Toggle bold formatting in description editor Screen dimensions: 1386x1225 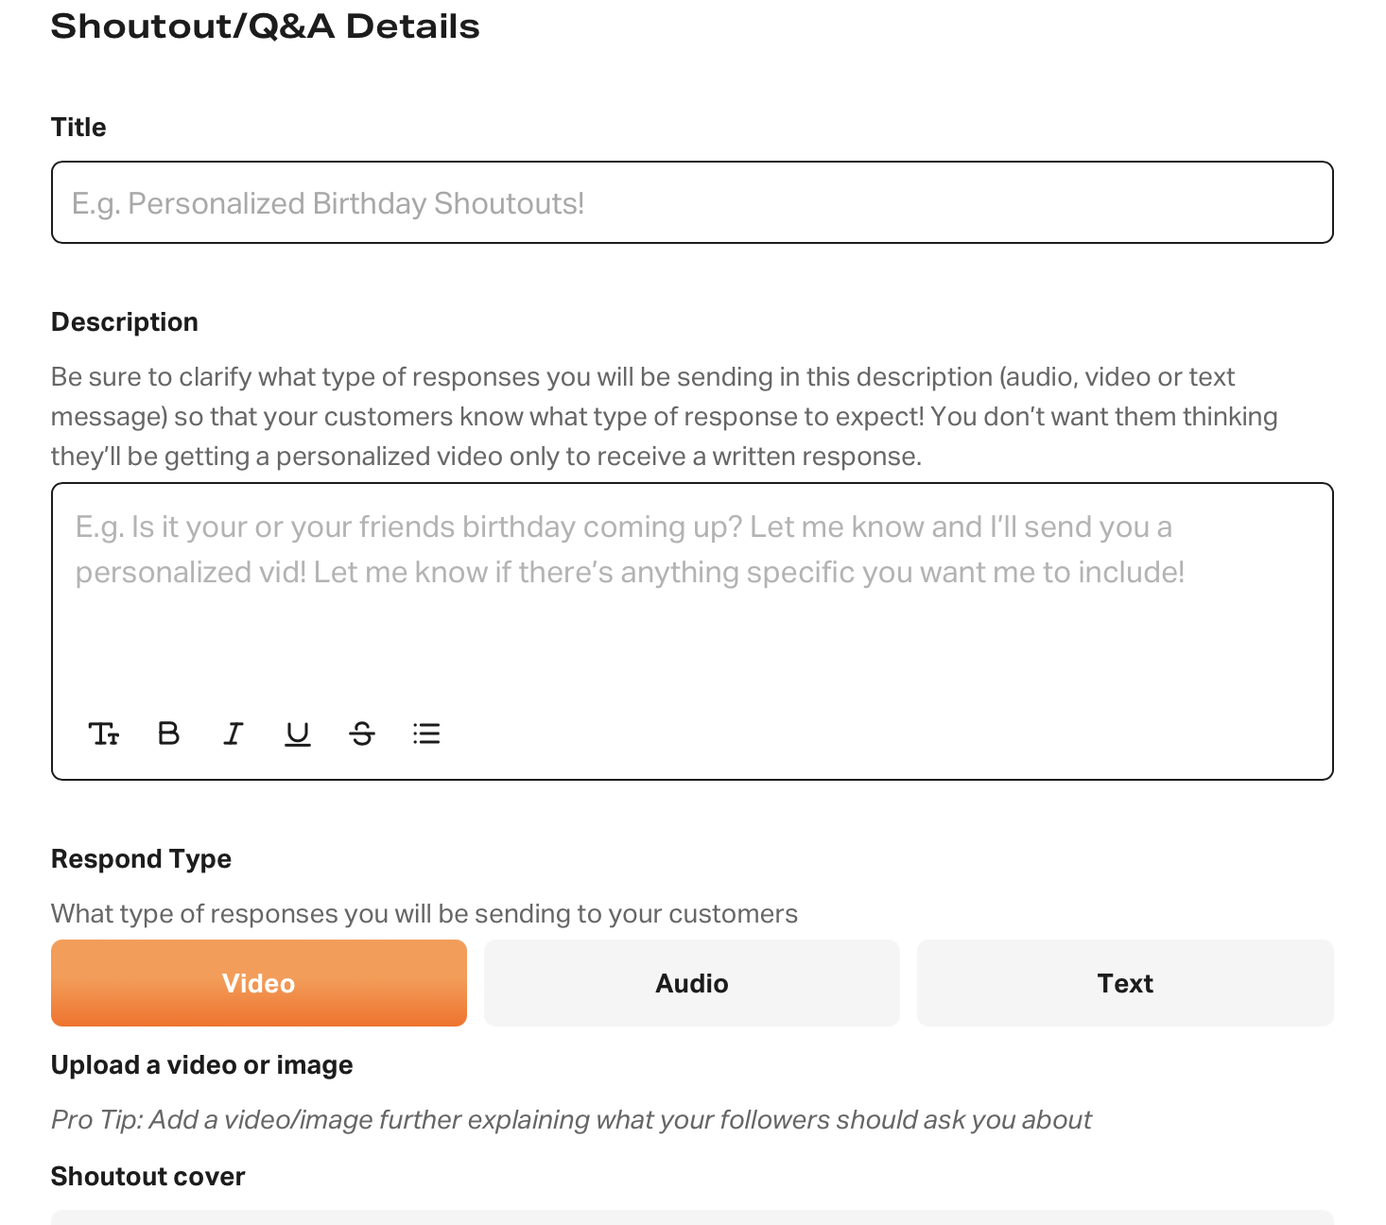(x=168, y=733)
